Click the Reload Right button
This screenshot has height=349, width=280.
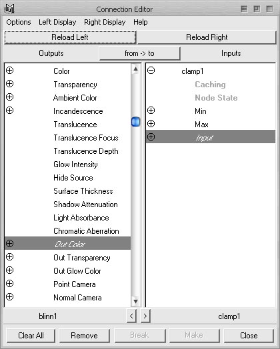coord(207,37)
